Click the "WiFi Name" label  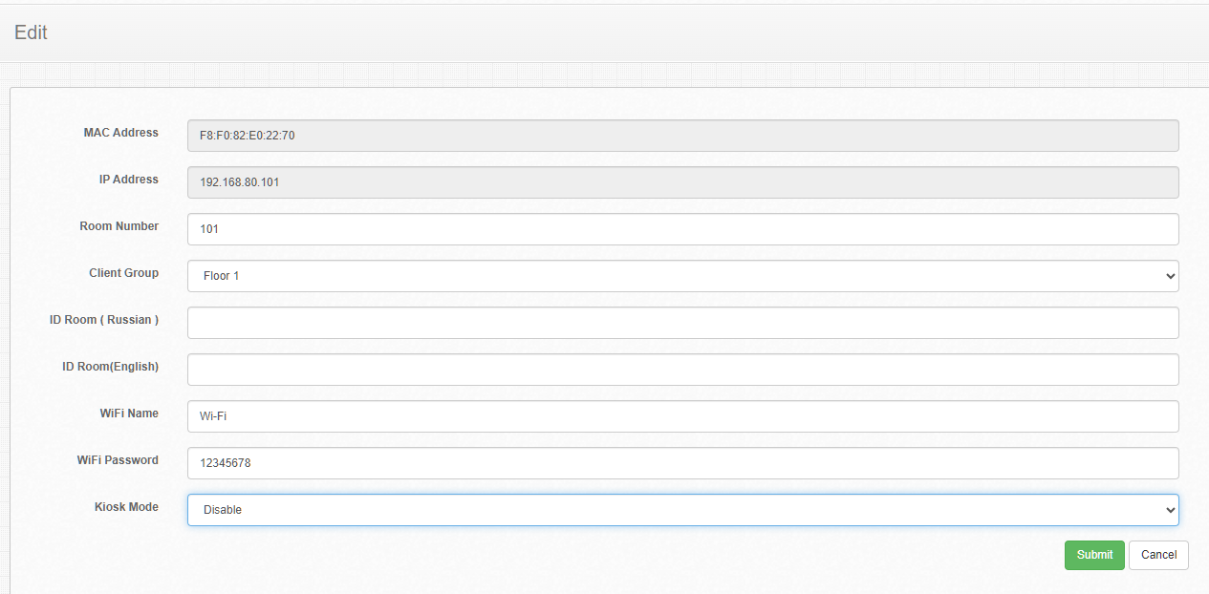tap(129, 414)
